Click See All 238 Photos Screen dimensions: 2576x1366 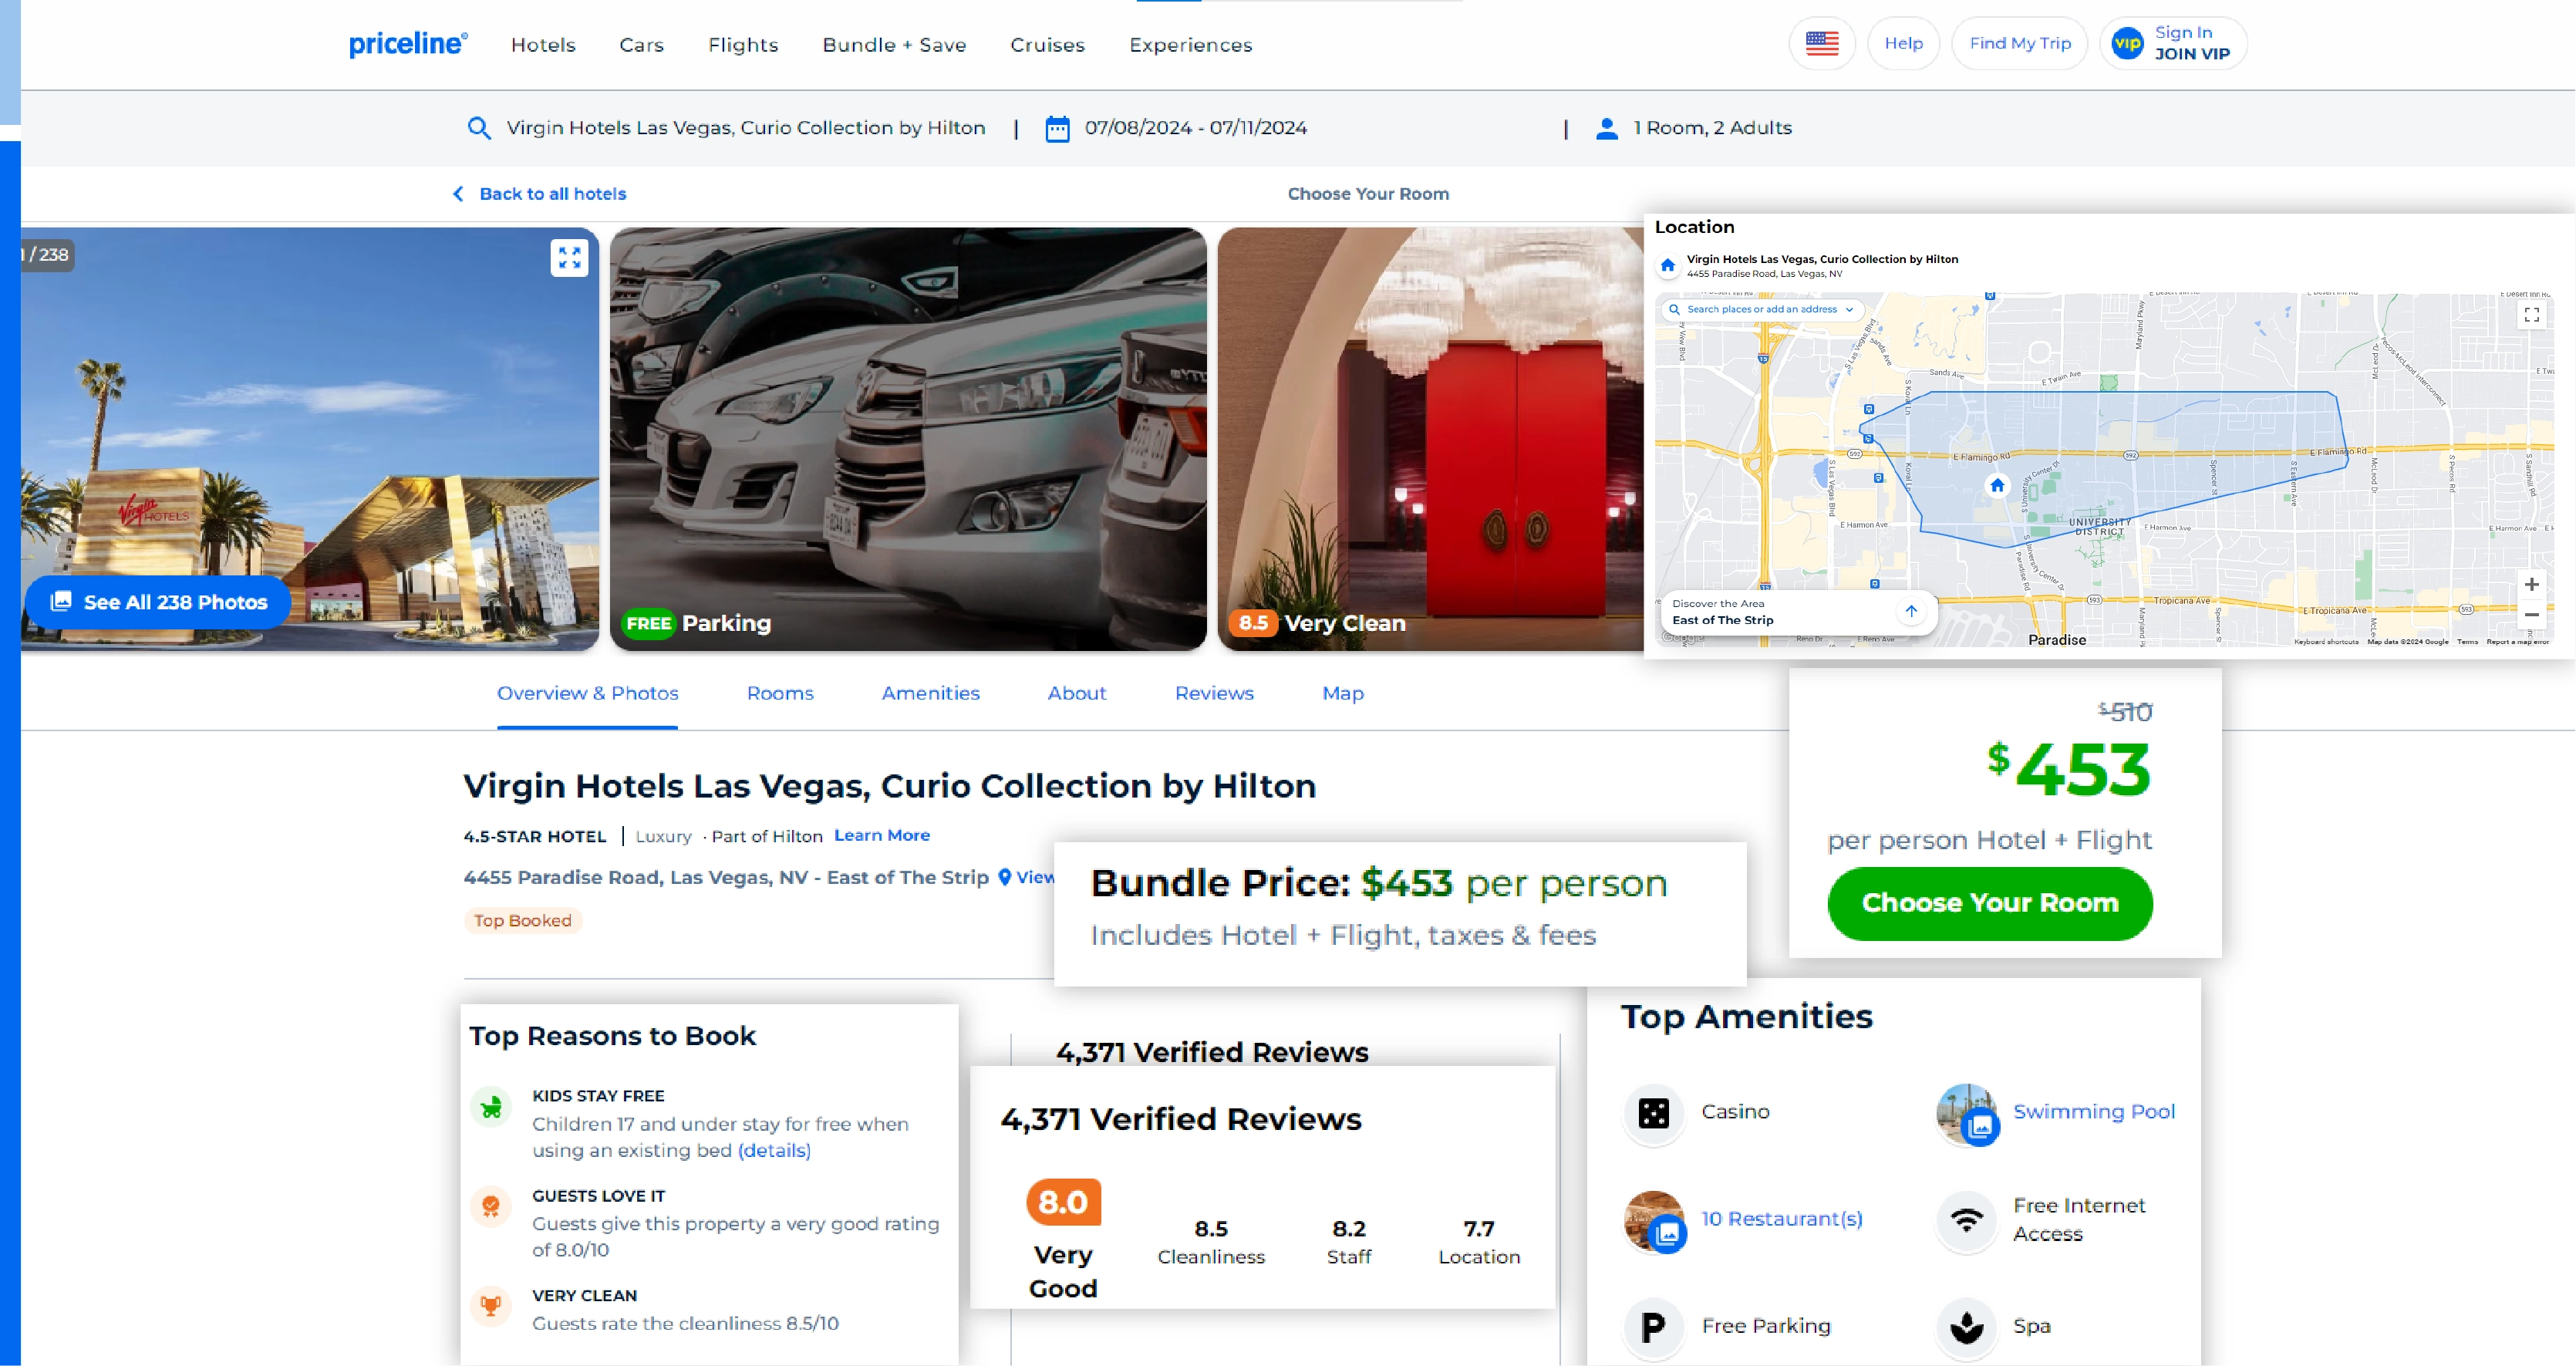pyautogui.click(x=158, y=602)
